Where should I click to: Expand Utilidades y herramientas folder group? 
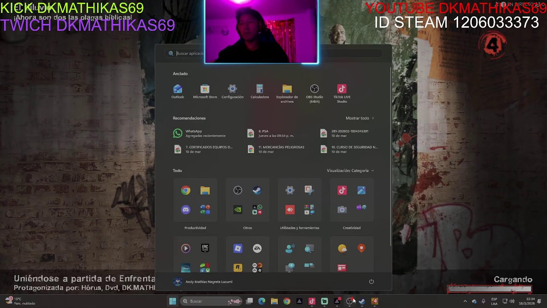pyautogui.click(x=309, y=210)
